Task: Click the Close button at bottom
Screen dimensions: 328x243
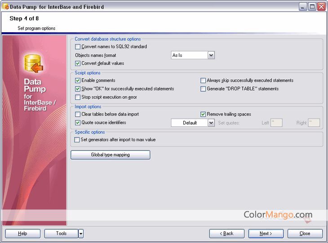Action: point(305,234)
